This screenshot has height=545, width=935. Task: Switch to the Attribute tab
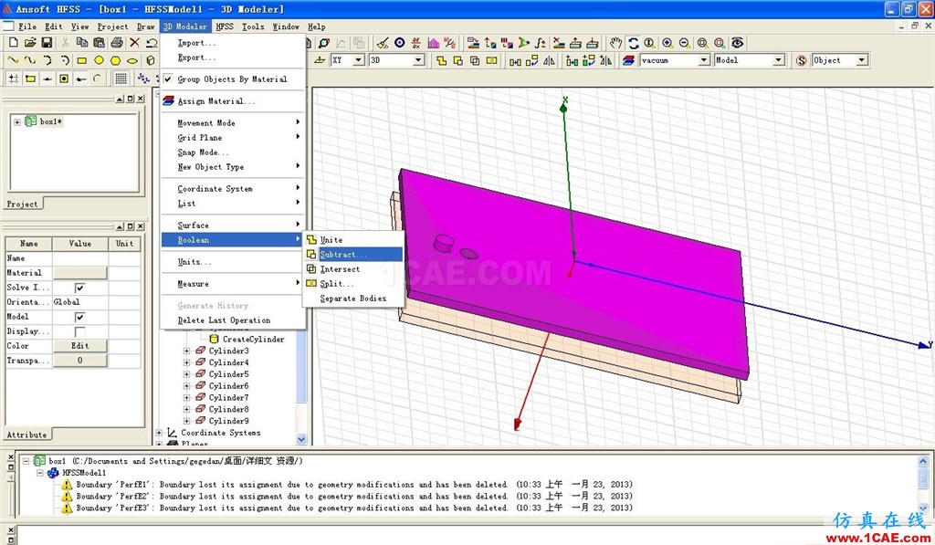click(x=26, y=435)
